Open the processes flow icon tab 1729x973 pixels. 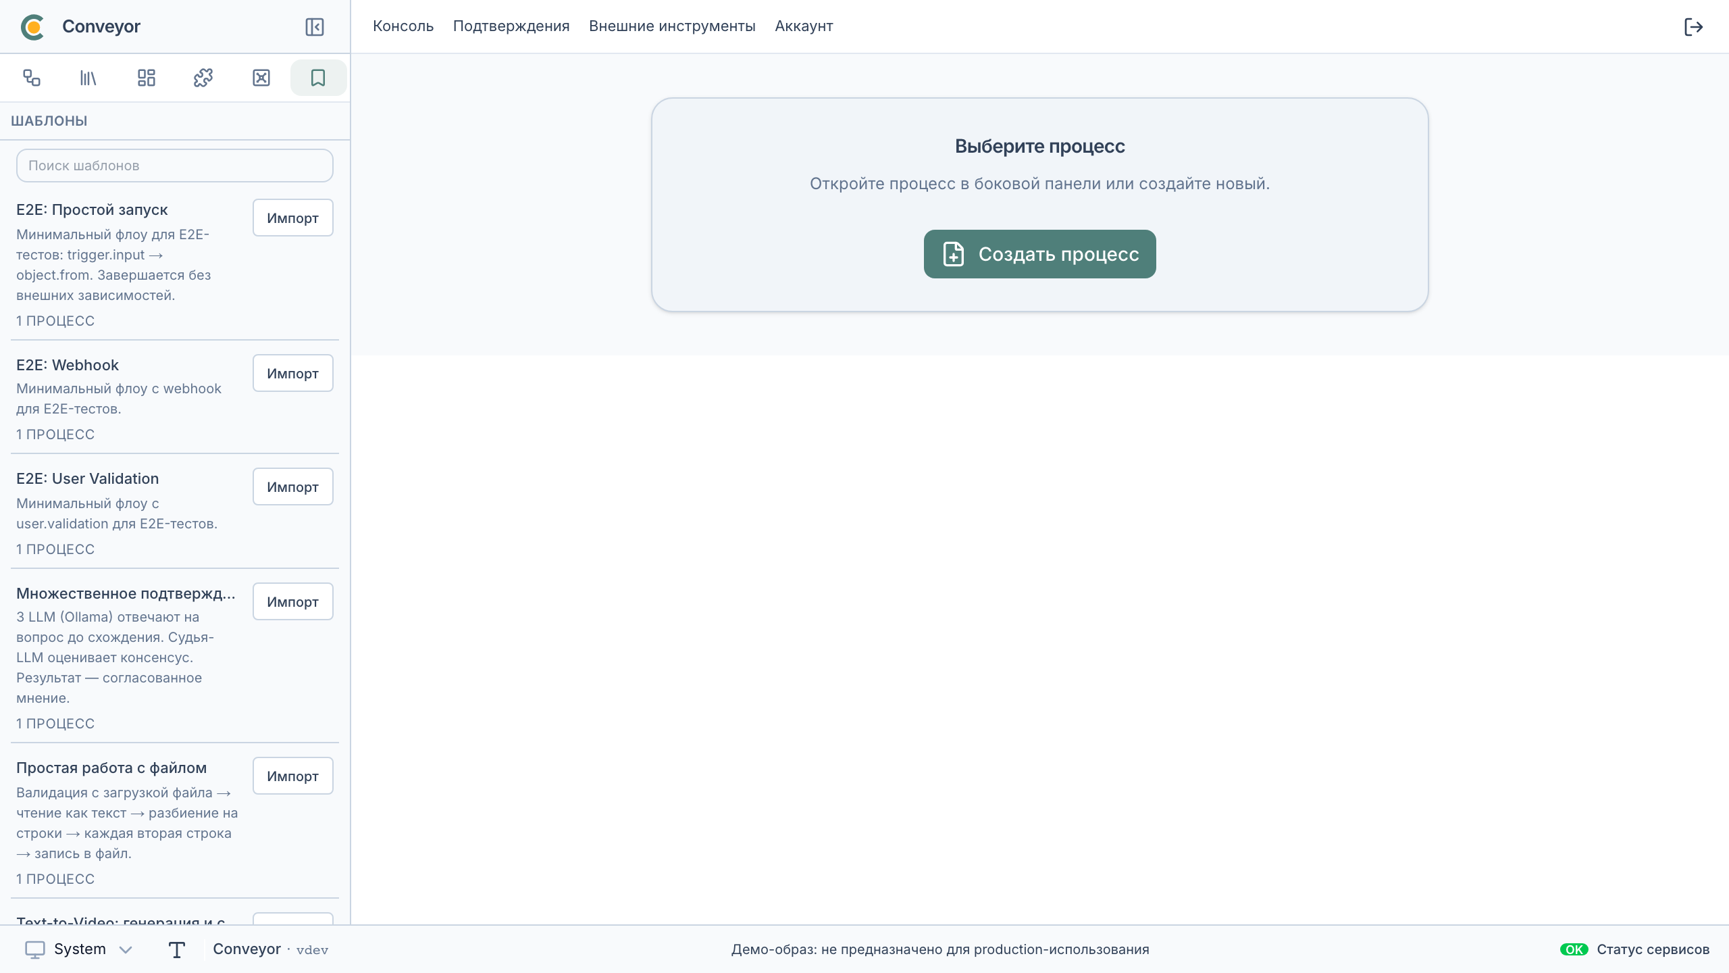coord(32,78)
